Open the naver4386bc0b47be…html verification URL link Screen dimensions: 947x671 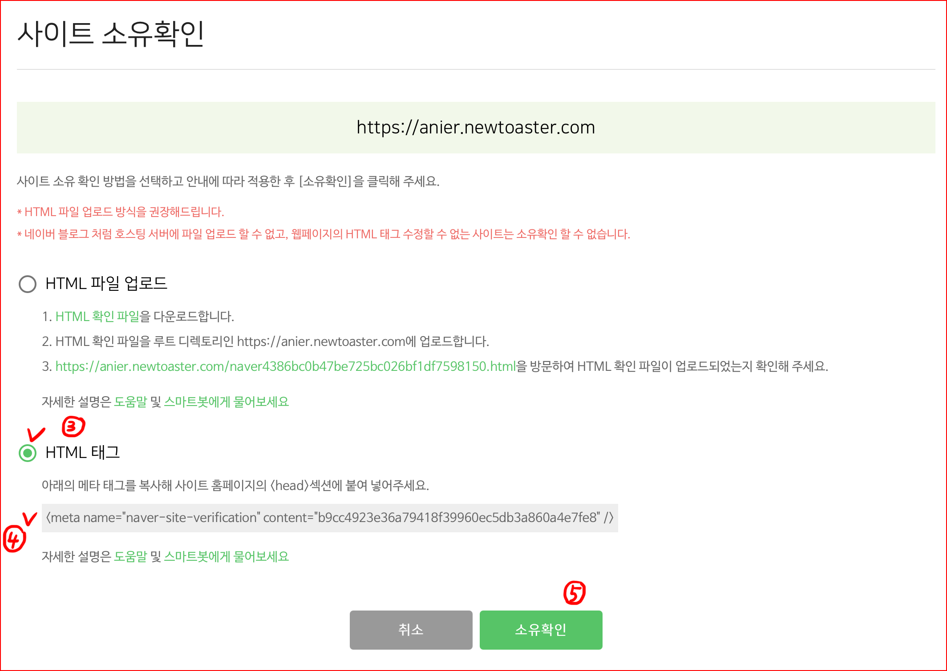[x=286, y=366]
